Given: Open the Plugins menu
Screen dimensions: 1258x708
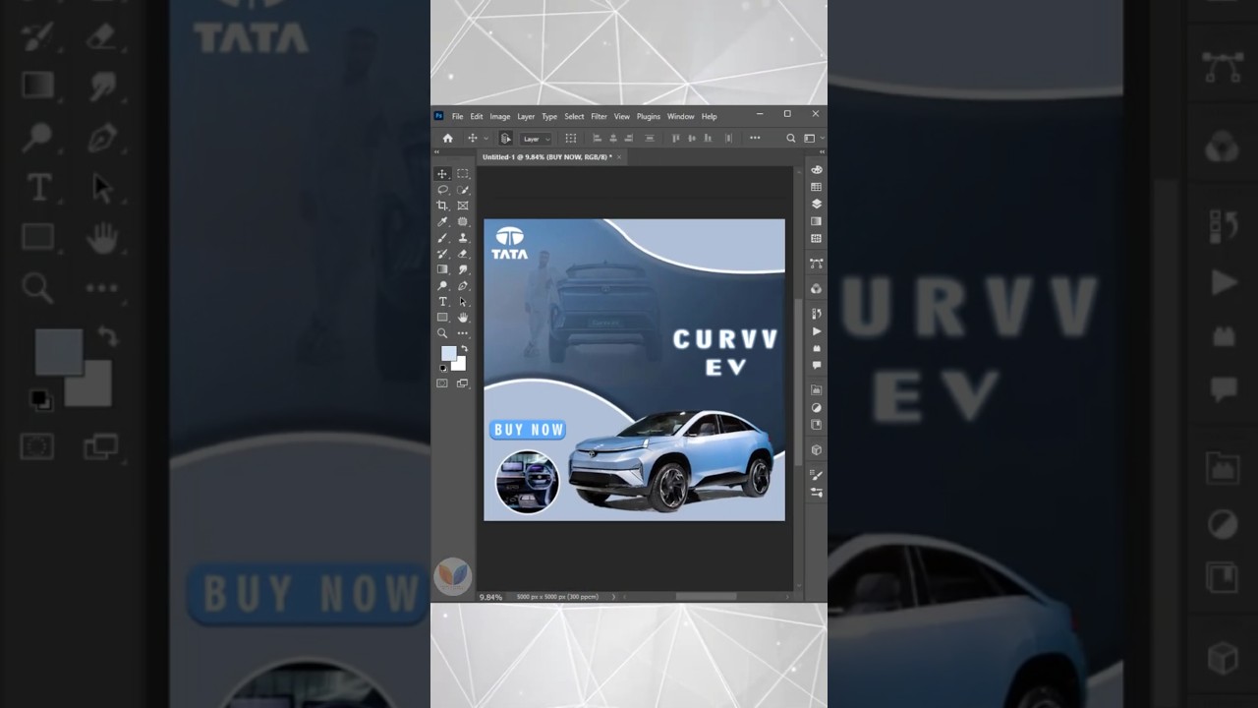Looking at the screenshot, I should [x=649, y=116].
